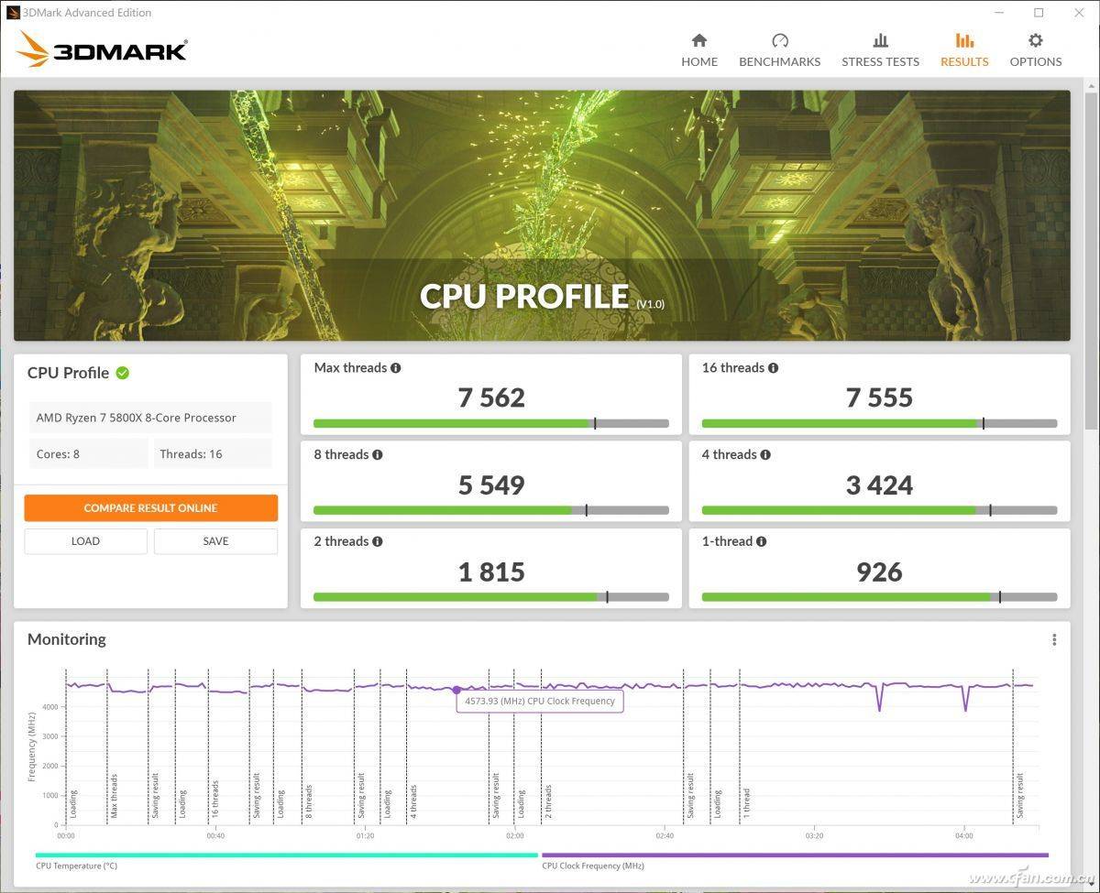Click the 4573.93 MHz tooltip marker on graph
The width and height of the screenshot is (1100, 893).
pos(456,689)
